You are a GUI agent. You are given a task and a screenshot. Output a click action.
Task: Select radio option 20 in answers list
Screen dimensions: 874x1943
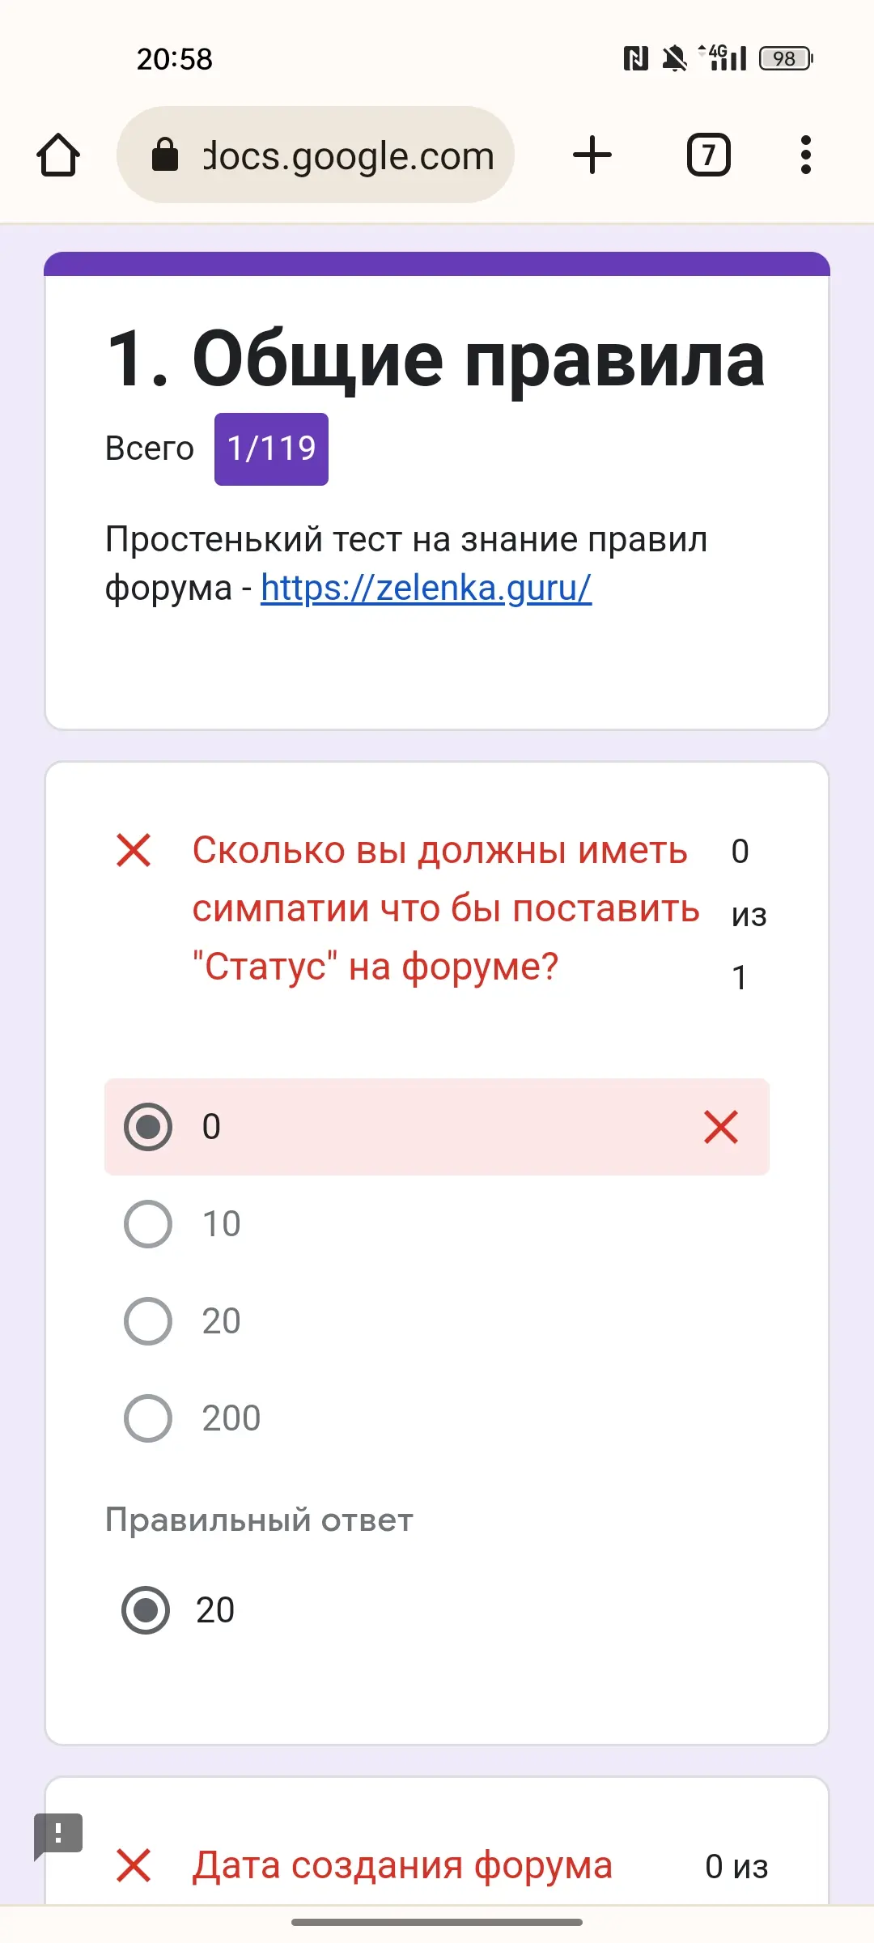click(x=148, y=1321)
